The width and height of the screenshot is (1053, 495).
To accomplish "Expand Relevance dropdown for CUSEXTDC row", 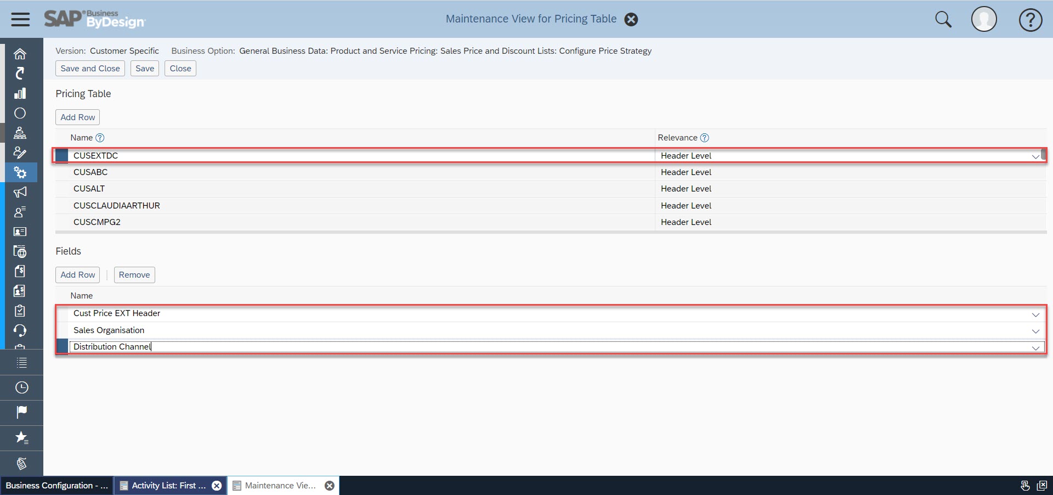I will click(x=1035, y=156).
